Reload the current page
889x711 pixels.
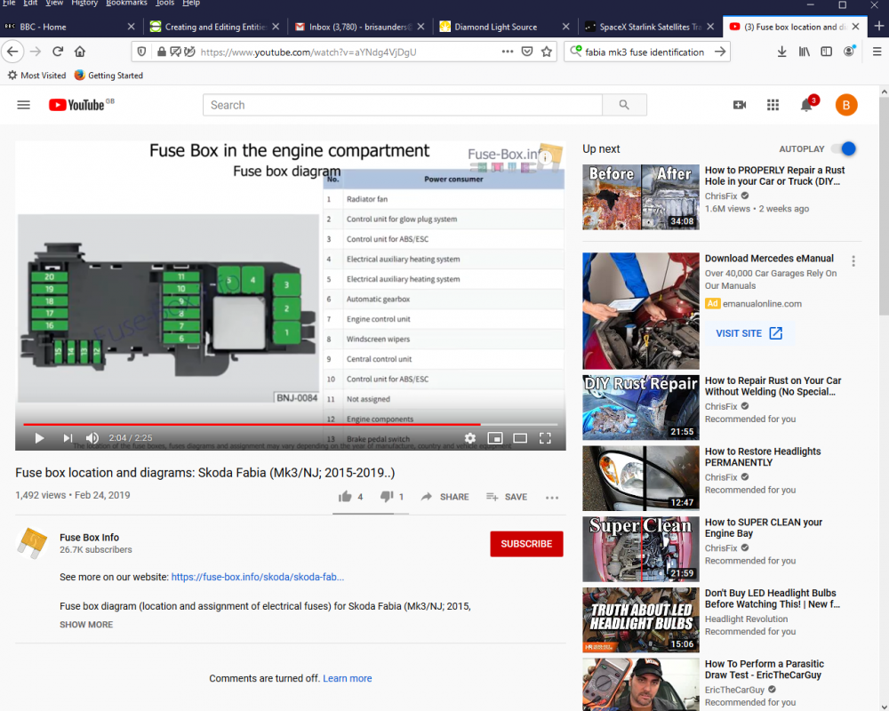[x=57, y=52]
